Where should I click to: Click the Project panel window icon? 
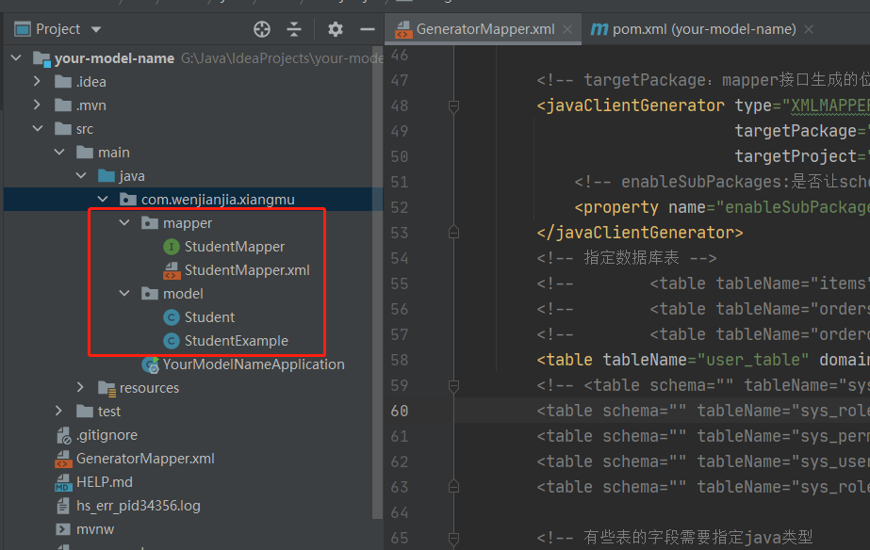click(23, 29)
